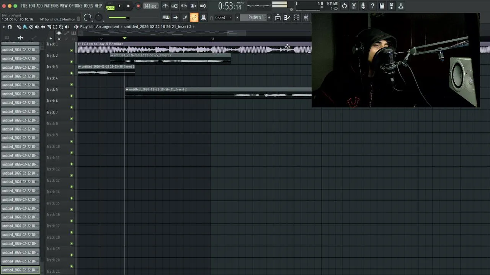
Task: Click untitled 18-56-21_Insert 2 breadcrumb
Action: pos(158,27)
